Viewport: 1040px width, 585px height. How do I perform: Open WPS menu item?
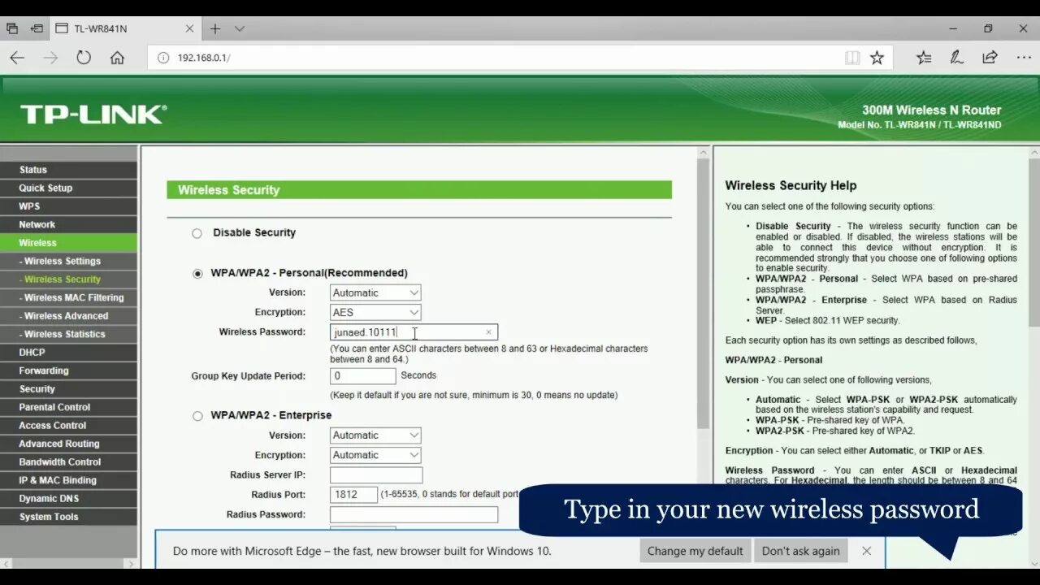pos(68,206)
